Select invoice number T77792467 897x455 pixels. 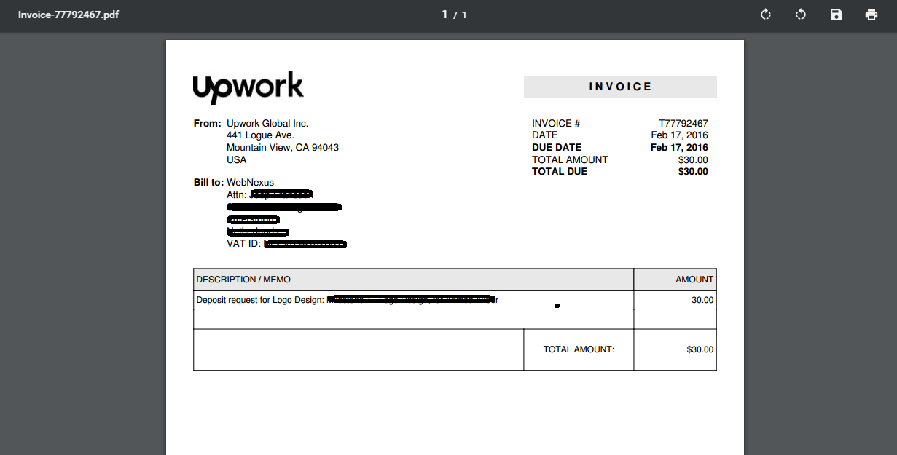pos(683,124)
